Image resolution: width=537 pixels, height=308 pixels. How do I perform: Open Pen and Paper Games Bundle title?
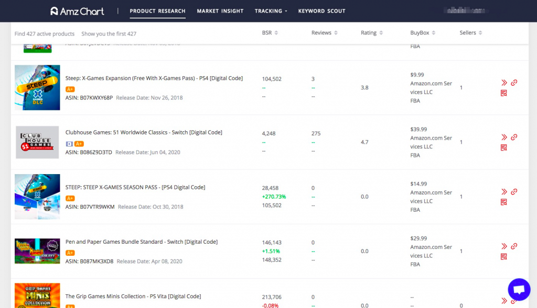click(x=142, y=242)
